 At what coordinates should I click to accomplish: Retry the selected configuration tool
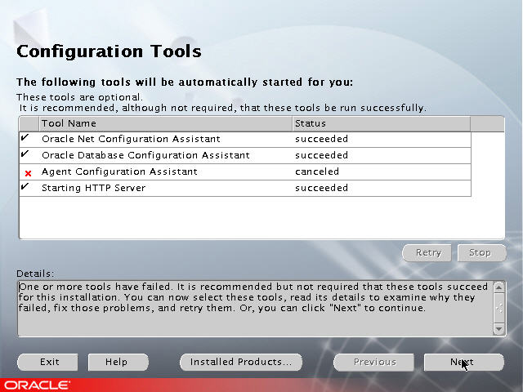click(427, 253)
